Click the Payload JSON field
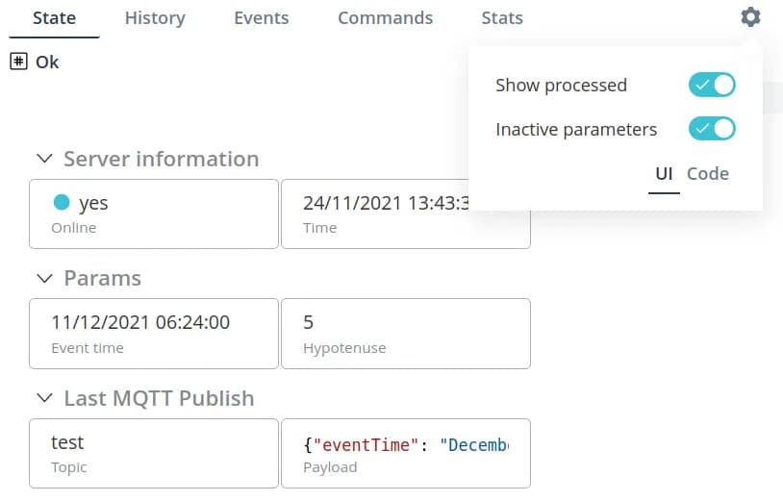The height and width of the screenshot is (501, 783). point(405,453)
